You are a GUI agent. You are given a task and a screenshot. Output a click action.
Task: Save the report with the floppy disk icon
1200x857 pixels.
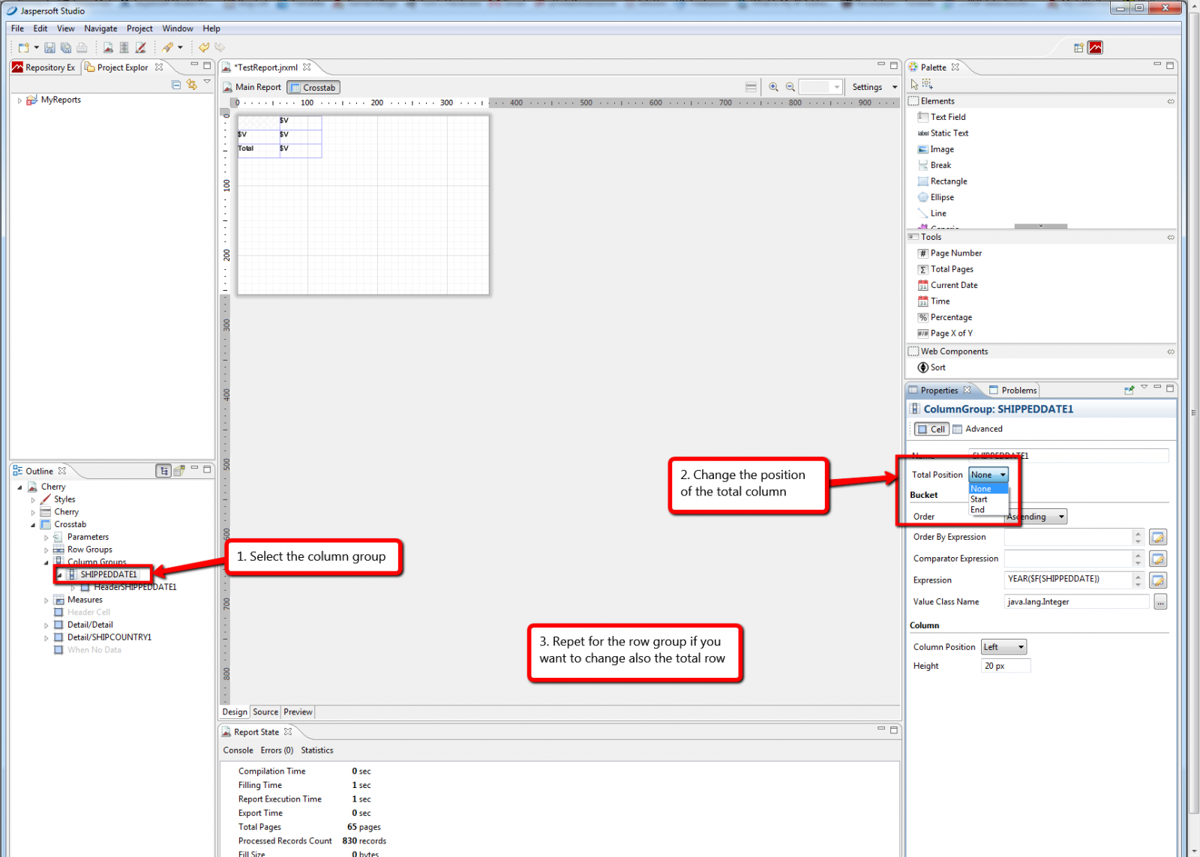pyautogui.click(x=49, y=47)
